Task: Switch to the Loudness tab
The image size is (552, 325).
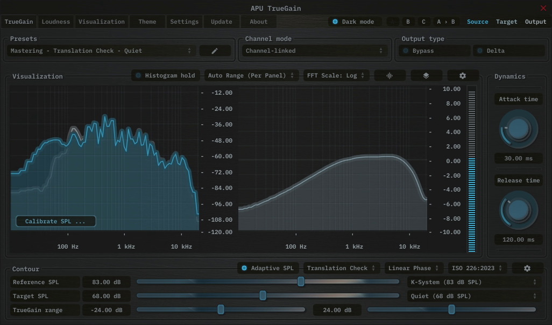Action: tap(56, 22)
